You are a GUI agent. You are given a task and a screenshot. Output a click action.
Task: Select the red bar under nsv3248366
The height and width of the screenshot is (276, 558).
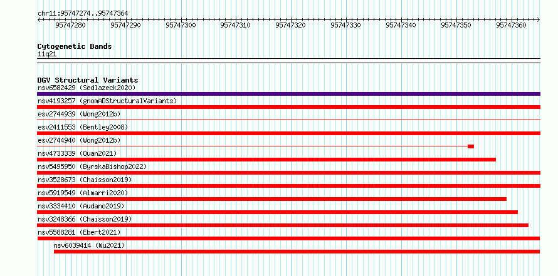[x=283, y=225]
